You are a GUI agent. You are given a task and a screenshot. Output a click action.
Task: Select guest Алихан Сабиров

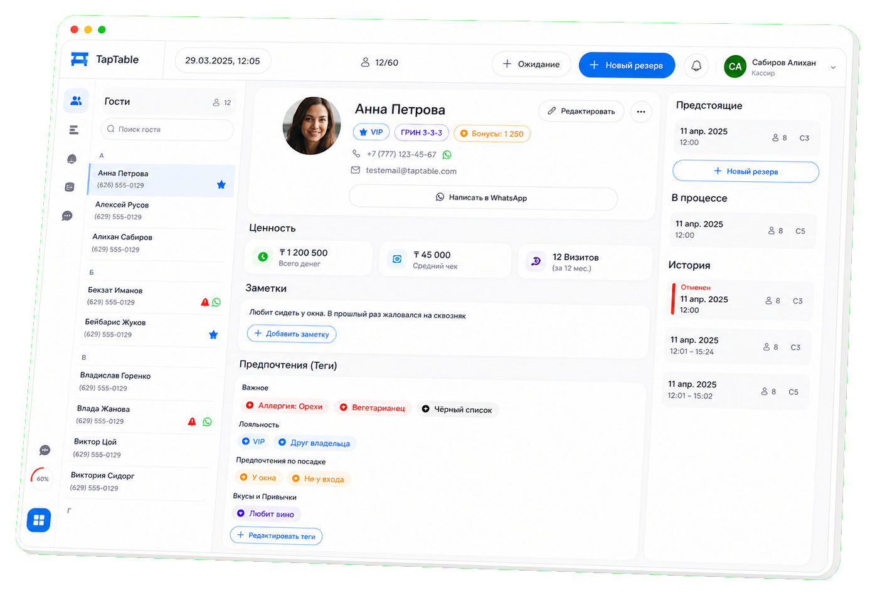point(157,243)
